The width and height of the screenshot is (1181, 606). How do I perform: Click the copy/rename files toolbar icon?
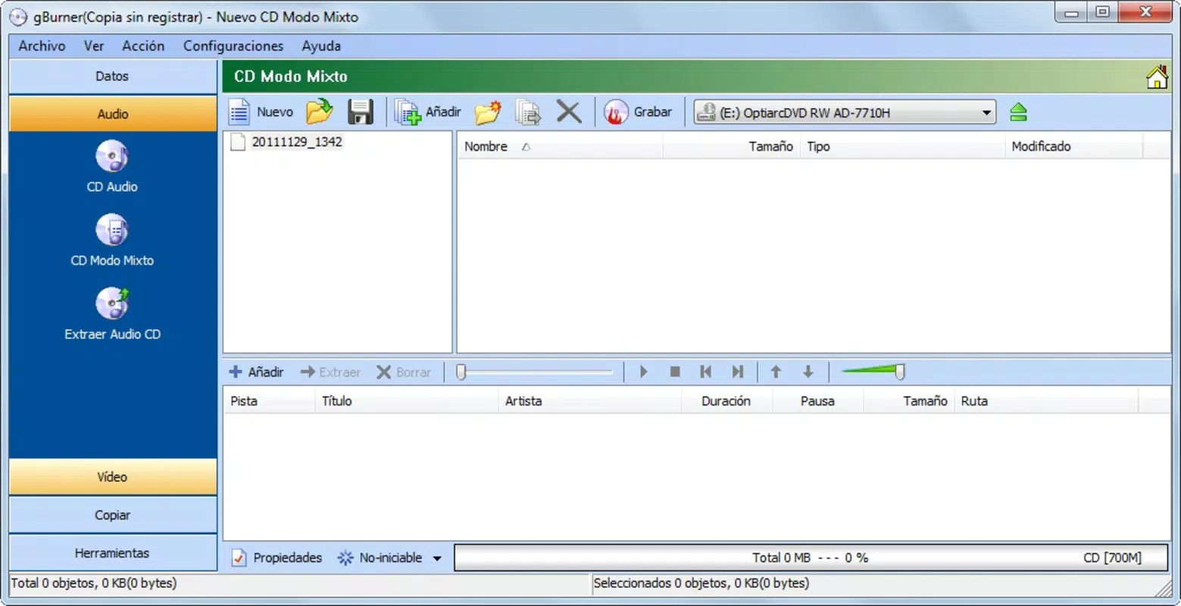pyautogui.click(x=528, y=112)
